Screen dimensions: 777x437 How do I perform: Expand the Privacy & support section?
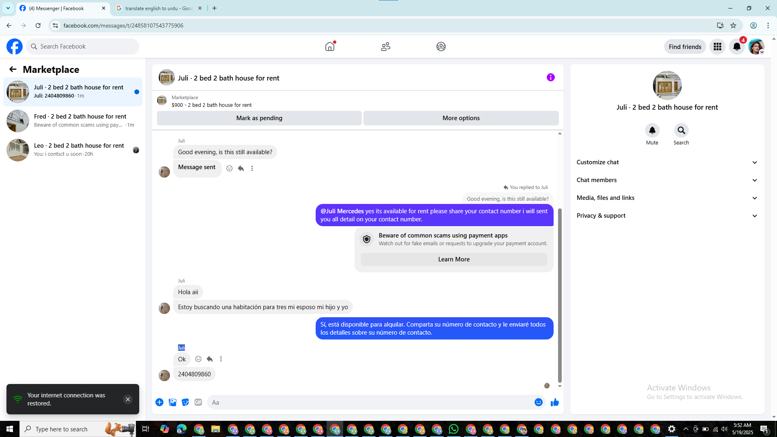667,216
